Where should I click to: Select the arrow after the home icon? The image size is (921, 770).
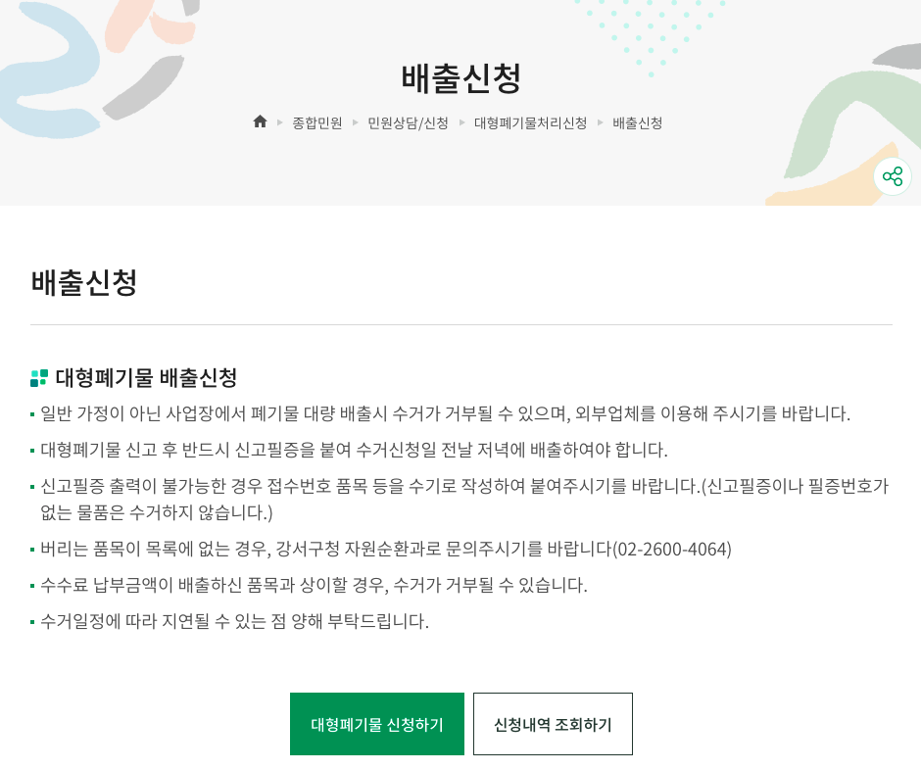(277, 122)
